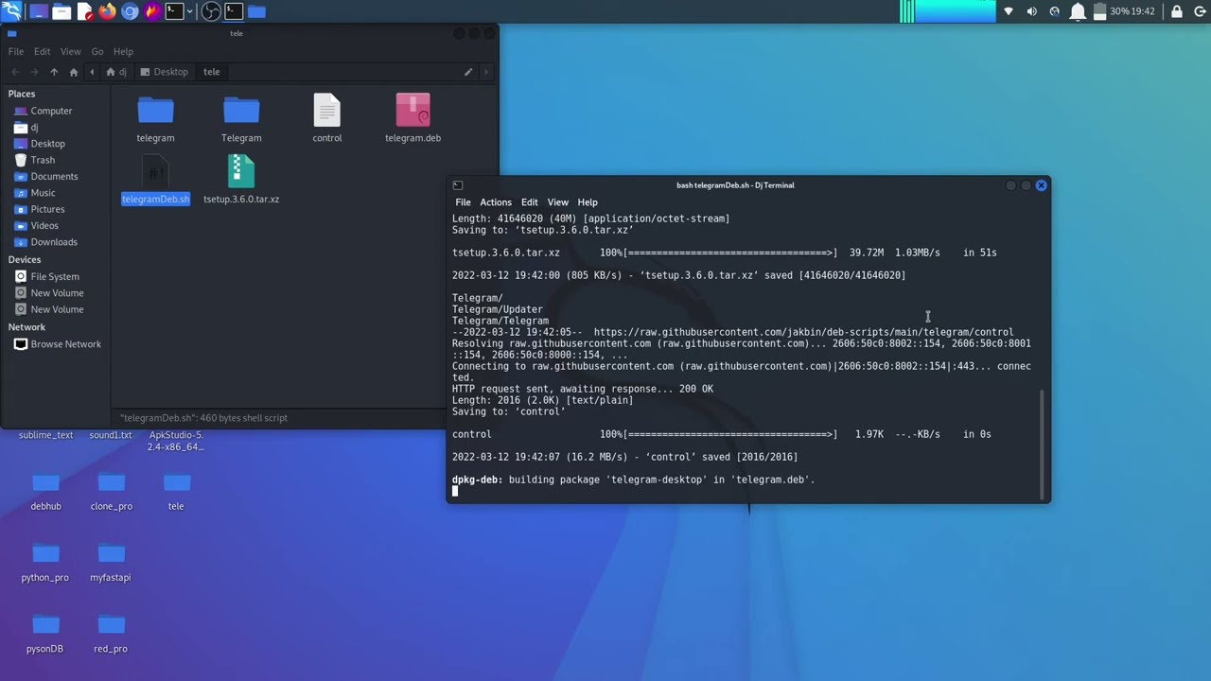Click the show desktop panel icon
The image size is (1211, 681).
click(x=38, y=11)
